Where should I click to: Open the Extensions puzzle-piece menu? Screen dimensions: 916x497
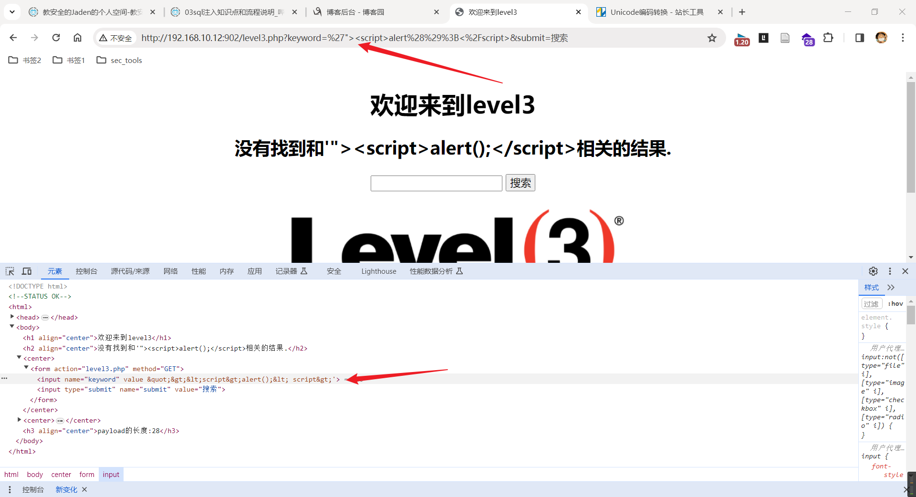click(829, 38)
